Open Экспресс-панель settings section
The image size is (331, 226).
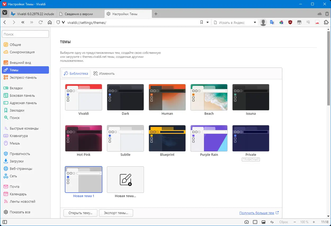(x=25, y=77)
